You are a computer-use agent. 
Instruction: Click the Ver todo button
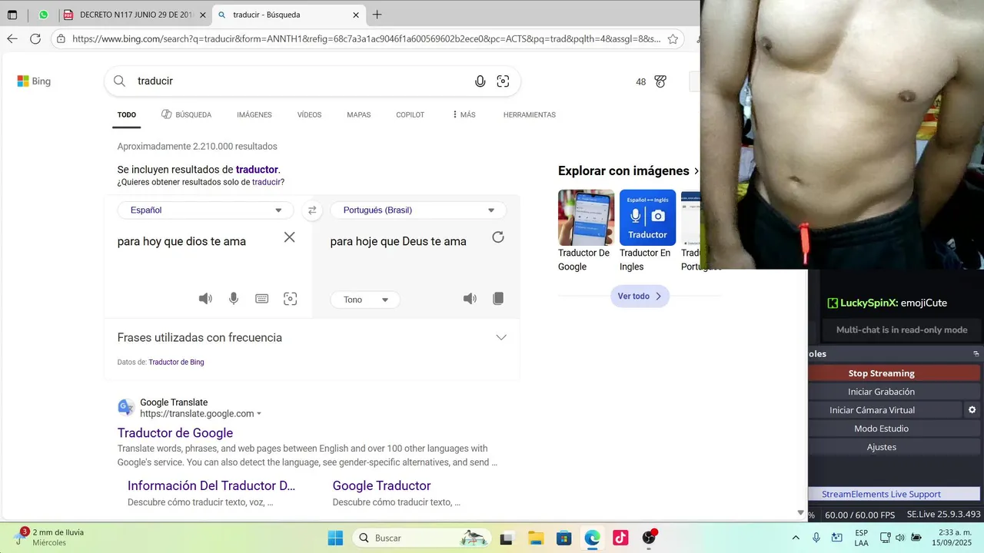click(x=640, y=296)
